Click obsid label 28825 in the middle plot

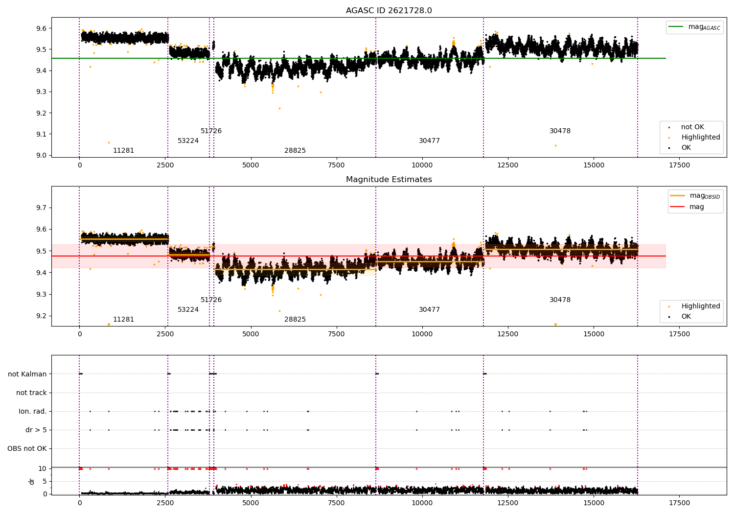pos(295,320)
